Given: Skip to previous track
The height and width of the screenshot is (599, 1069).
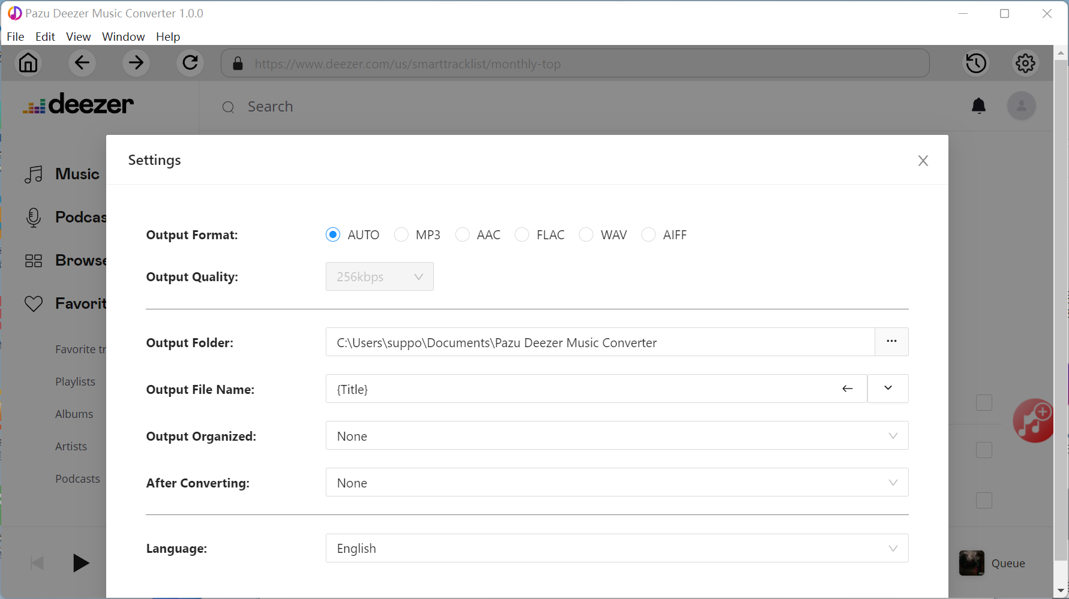Looking at the screenshot, I should (x=37, y=563).
